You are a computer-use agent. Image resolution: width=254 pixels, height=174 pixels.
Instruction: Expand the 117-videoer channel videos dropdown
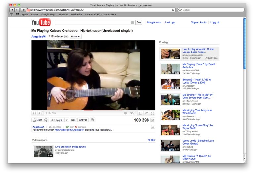click(66, 36)
